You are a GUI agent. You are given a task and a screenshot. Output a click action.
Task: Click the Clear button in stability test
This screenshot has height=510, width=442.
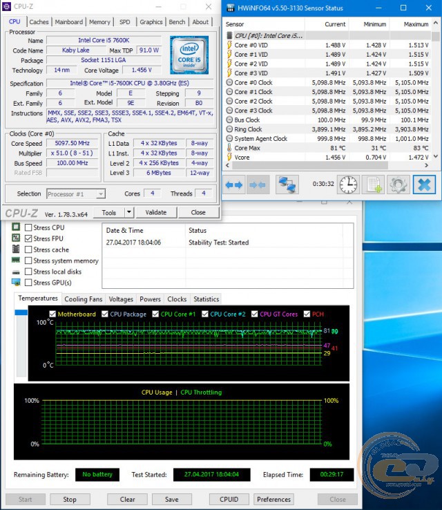(x=127, y=499)
